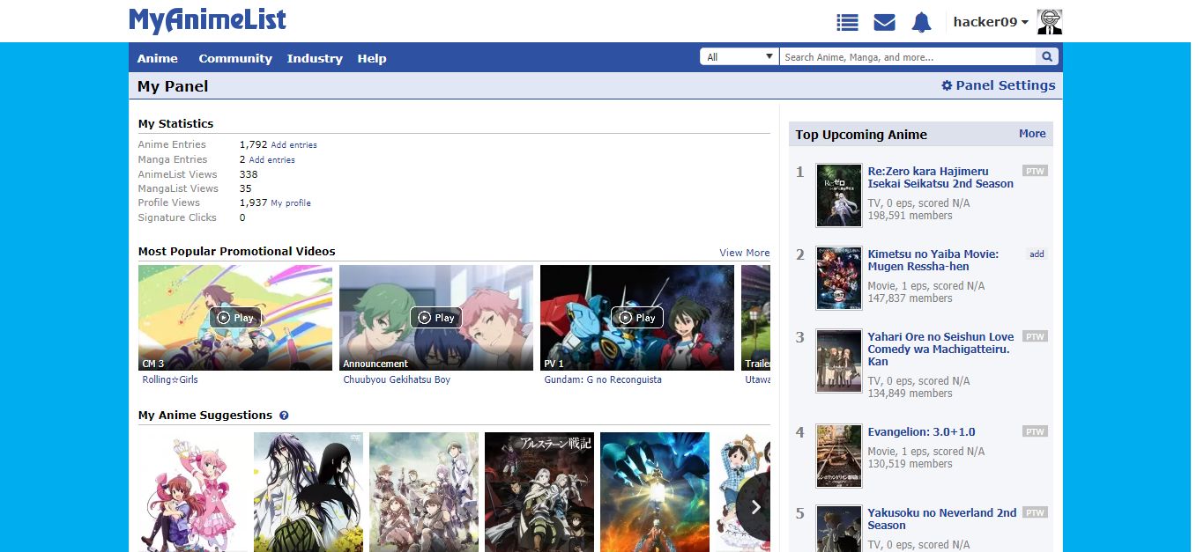The height and width of the screenshot is (552, 1204).
Task: Expand the hacker09 user menu
Action: tap(991, 22)
